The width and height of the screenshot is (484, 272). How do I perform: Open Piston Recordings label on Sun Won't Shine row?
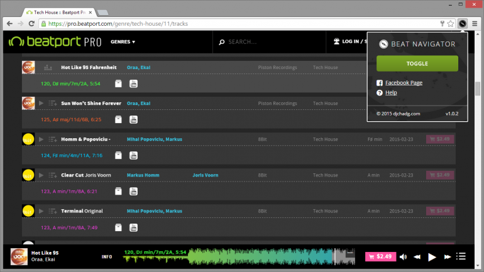tap(277, 103)
